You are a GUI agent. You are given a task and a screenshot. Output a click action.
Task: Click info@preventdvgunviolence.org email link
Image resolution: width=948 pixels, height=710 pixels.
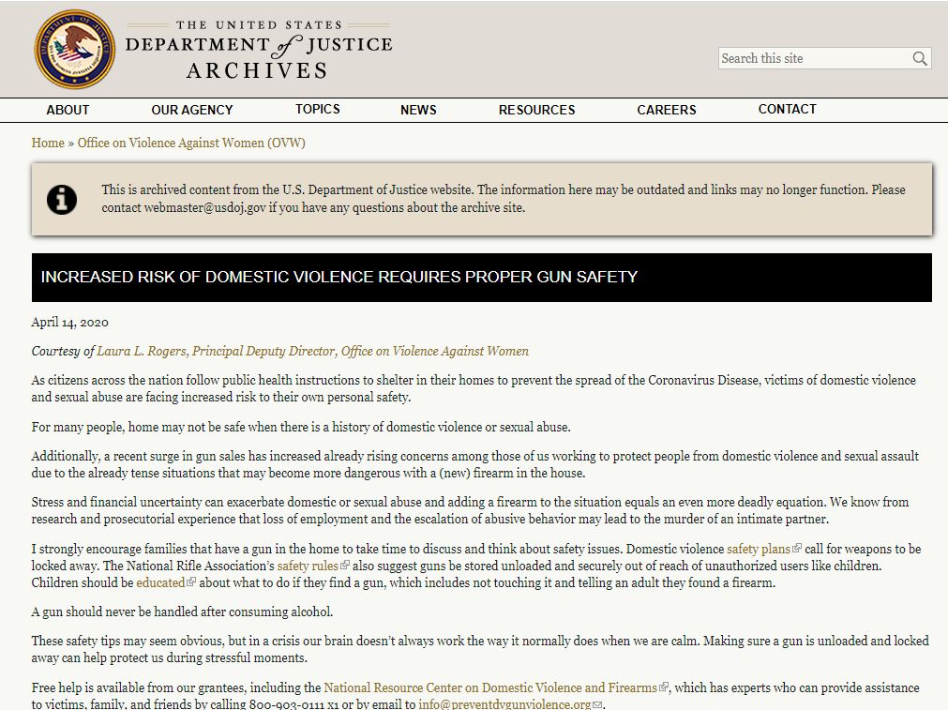(x=504, y=704)
